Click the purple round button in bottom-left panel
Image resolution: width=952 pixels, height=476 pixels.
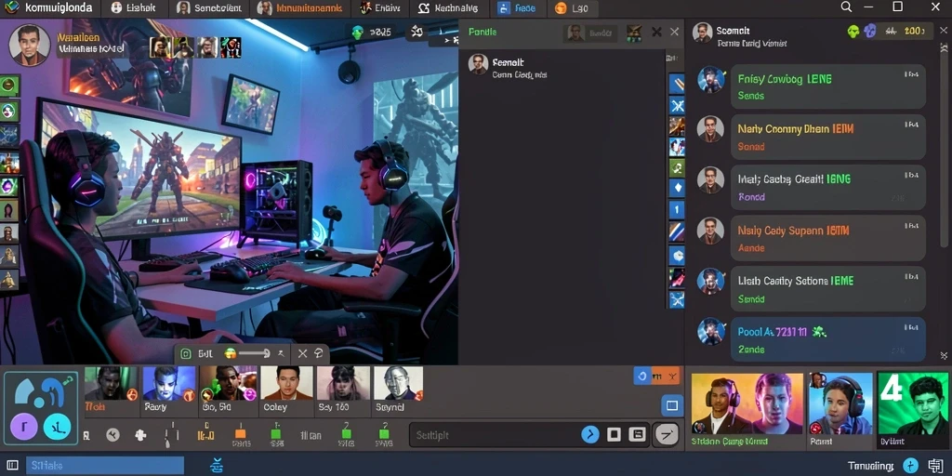click(x=23, y=427)
